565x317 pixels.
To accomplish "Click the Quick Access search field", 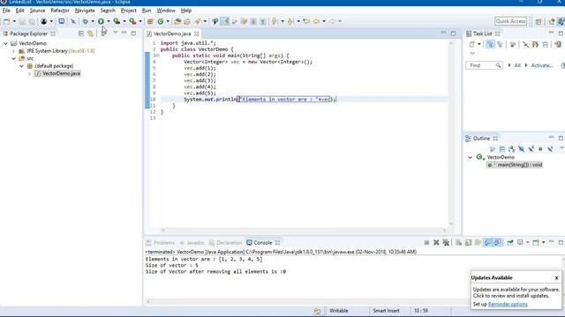I will pos(510,21).
